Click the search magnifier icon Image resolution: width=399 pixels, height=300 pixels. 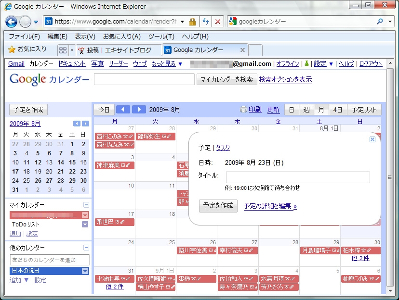[380, 22]
